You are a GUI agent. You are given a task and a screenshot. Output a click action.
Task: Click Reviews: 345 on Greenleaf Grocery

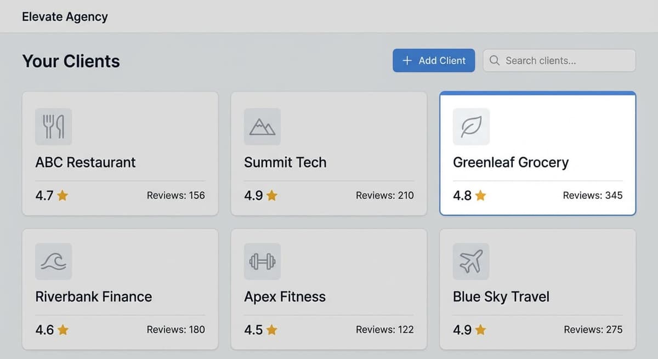click(x=593, y=195)
